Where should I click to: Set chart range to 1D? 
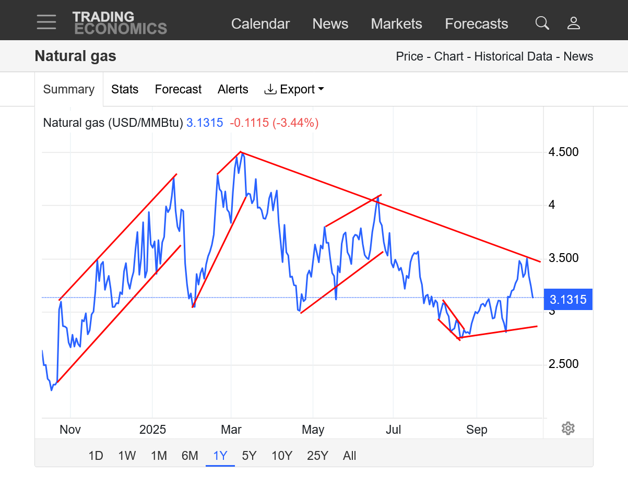[x=96, y=456]
